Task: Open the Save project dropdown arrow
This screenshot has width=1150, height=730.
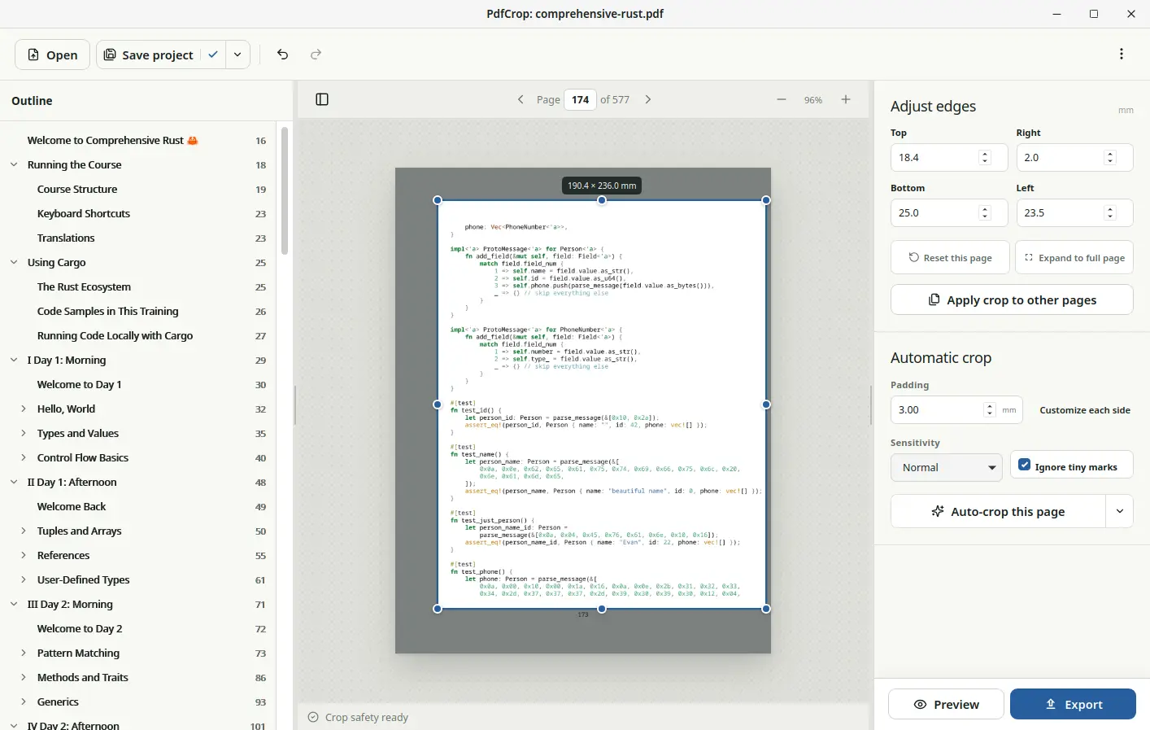Action: 237,55
